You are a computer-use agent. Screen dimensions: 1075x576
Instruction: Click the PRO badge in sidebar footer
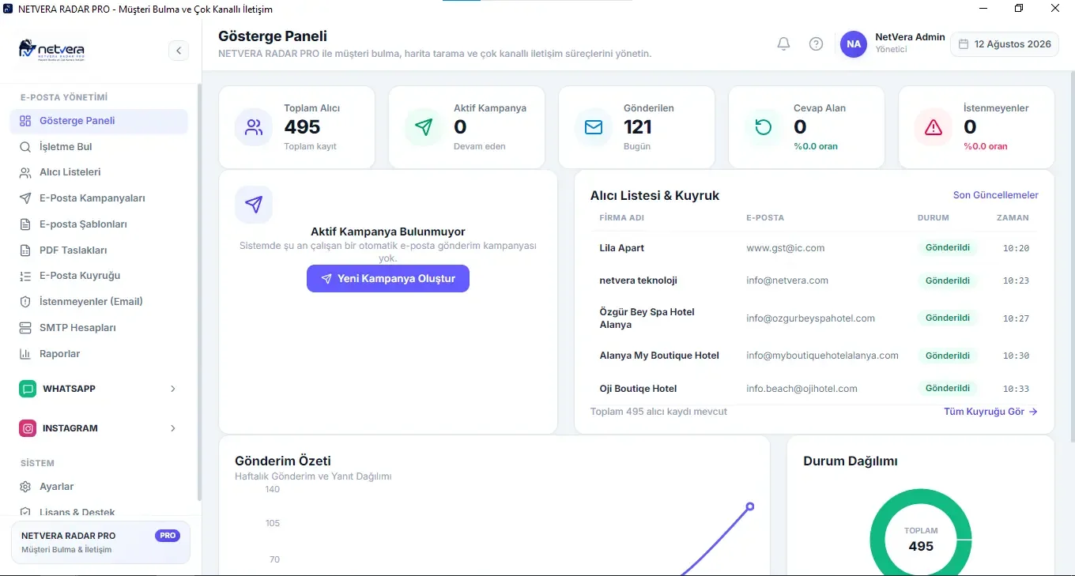[x=168, y=536]
